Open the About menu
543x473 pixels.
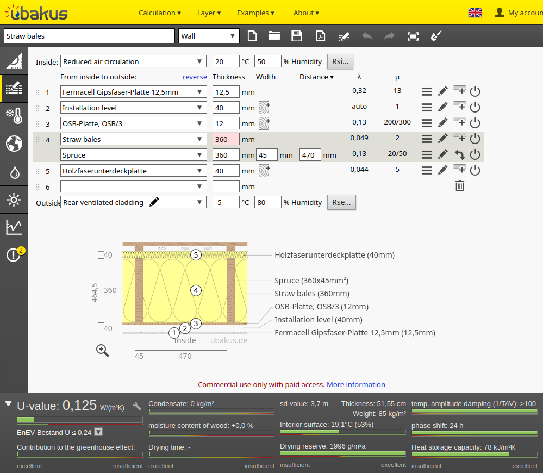point(306,13)
